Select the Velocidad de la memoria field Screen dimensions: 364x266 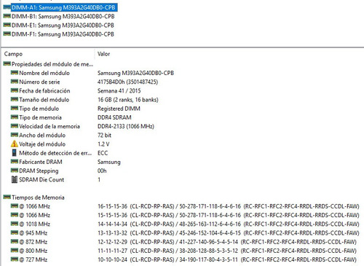pyautogui.click(x=50, y=126)
